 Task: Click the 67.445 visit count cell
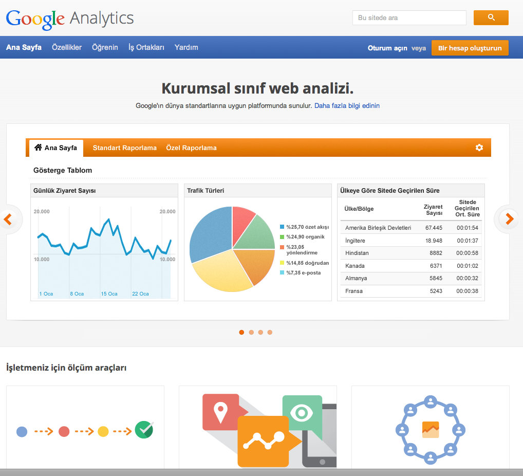tap(434, 228)
